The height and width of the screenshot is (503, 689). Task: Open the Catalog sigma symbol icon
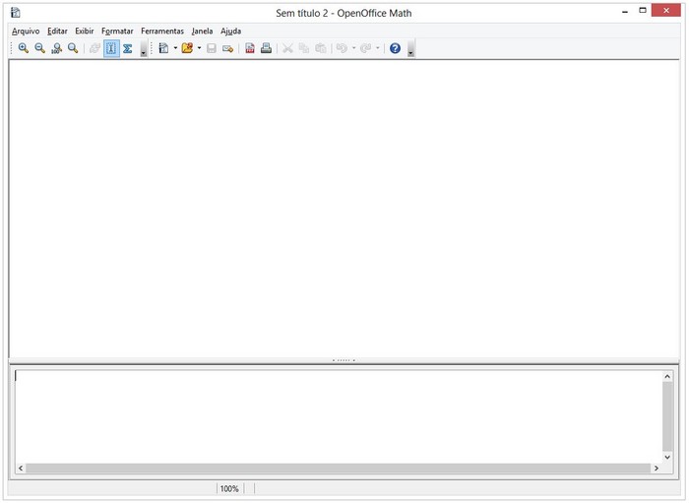(127, 48)
